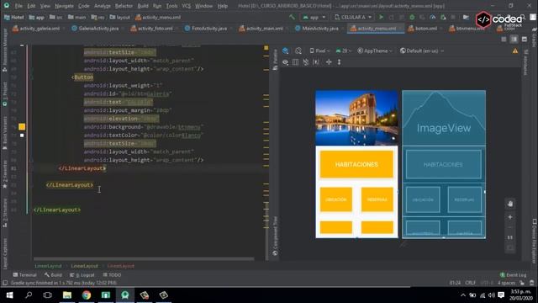The height and width of the screenshot is (303, 538).
Task: Switch to FotoActivity.java tab
Action: tap(207, 29)
